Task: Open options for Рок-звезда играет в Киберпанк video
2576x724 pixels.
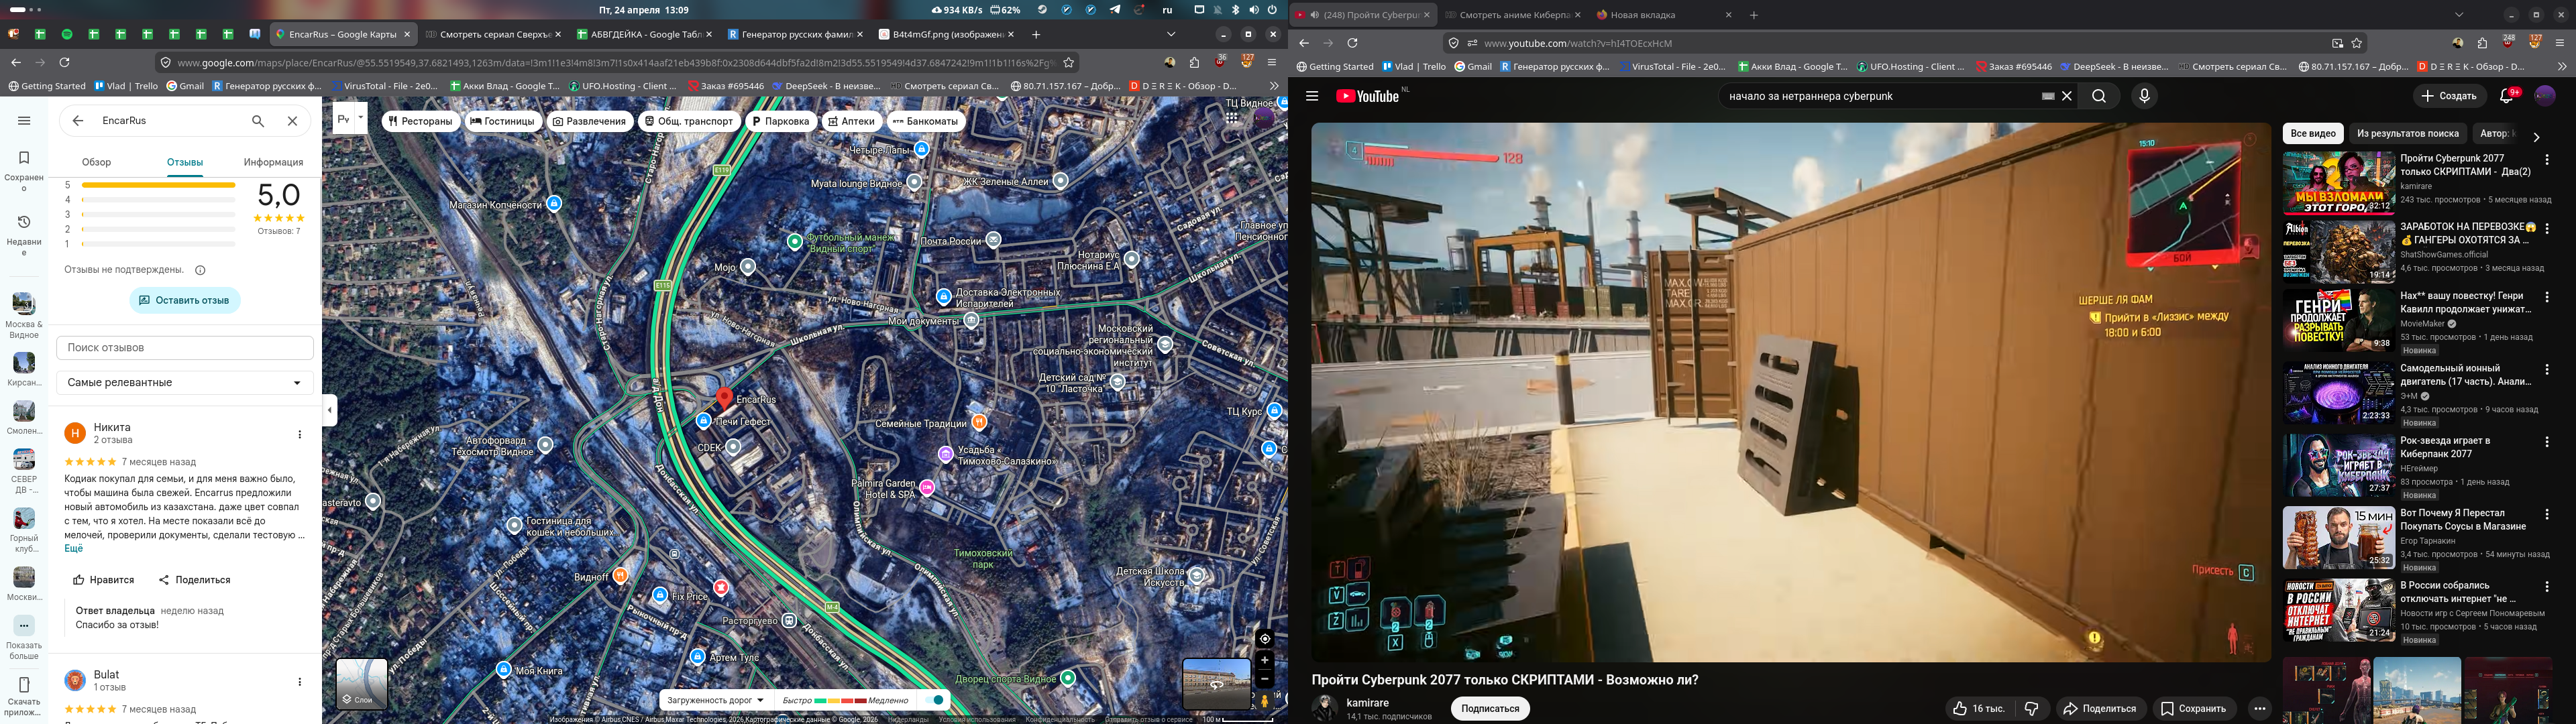Action: point(2547,442)
